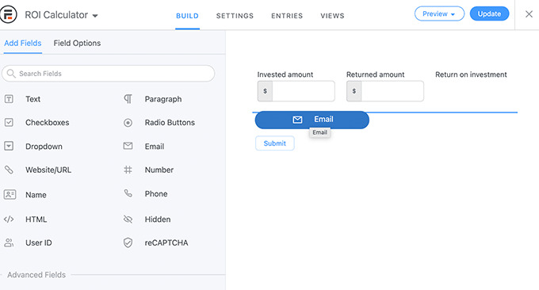539x290 pixels.
Task: Click the Returned amount label
Action: 376,74
